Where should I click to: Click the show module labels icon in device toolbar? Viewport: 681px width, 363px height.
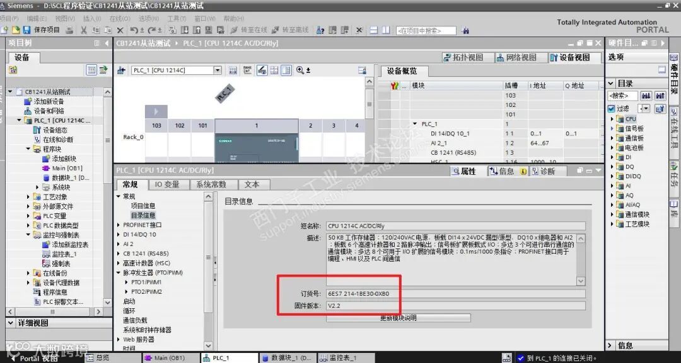coord(247,70)
